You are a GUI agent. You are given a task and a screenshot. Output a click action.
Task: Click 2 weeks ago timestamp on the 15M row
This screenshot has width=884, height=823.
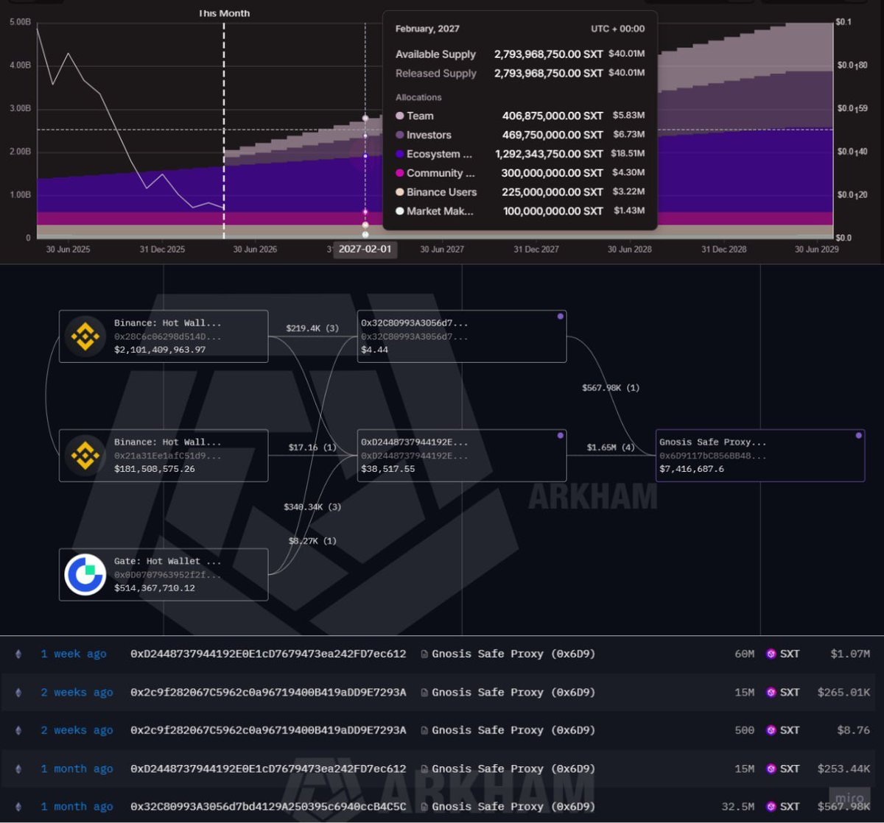click(77, 692)
